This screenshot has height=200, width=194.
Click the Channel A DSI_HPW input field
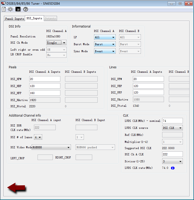click(x=45, y=79)
